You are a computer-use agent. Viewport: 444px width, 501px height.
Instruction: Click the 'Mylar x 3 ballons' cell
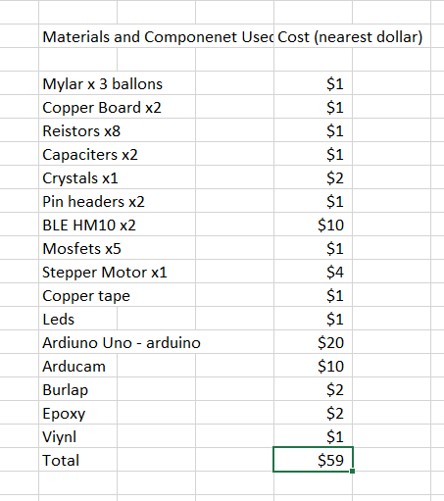point(77,83)
